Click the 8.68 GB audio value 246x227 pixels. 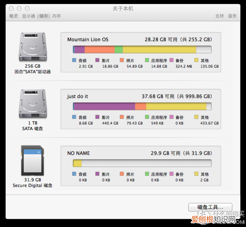86,123
